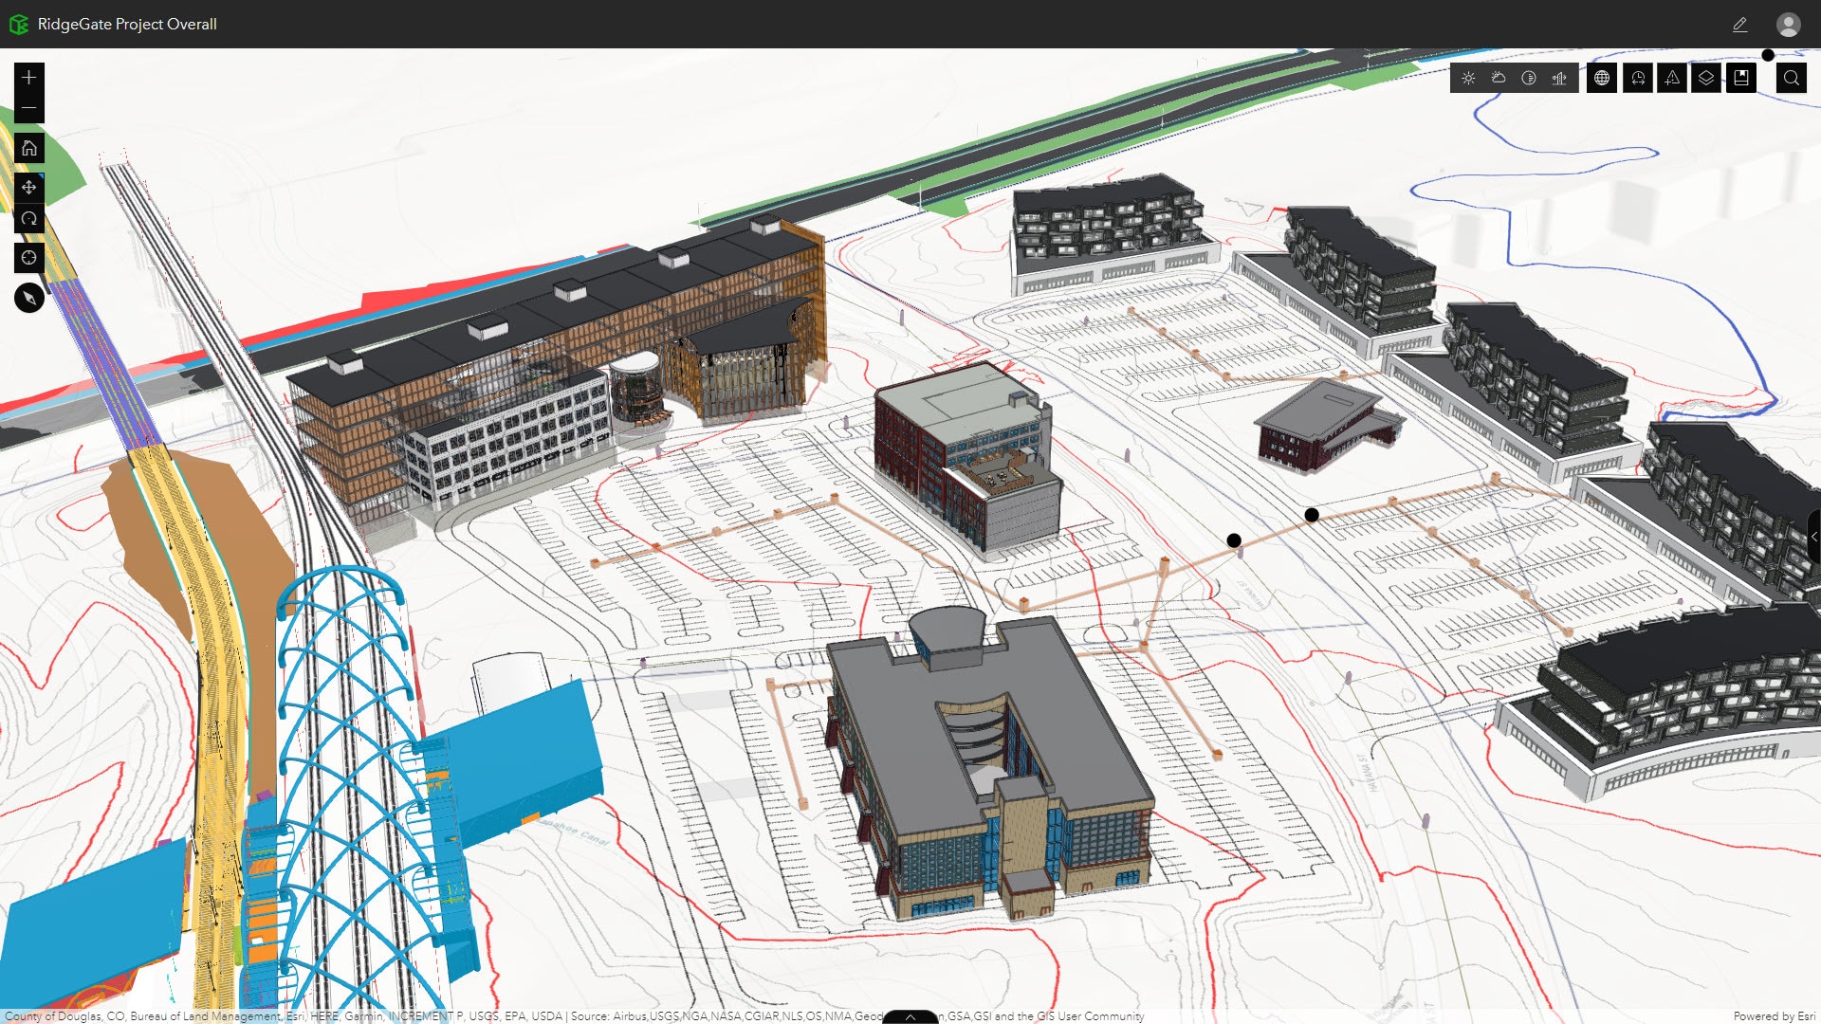Image resolution: width=1821 pixels, height=1024 pixels.
Task: Zoom in with the plus button
Action: click(x=28, y=78)
